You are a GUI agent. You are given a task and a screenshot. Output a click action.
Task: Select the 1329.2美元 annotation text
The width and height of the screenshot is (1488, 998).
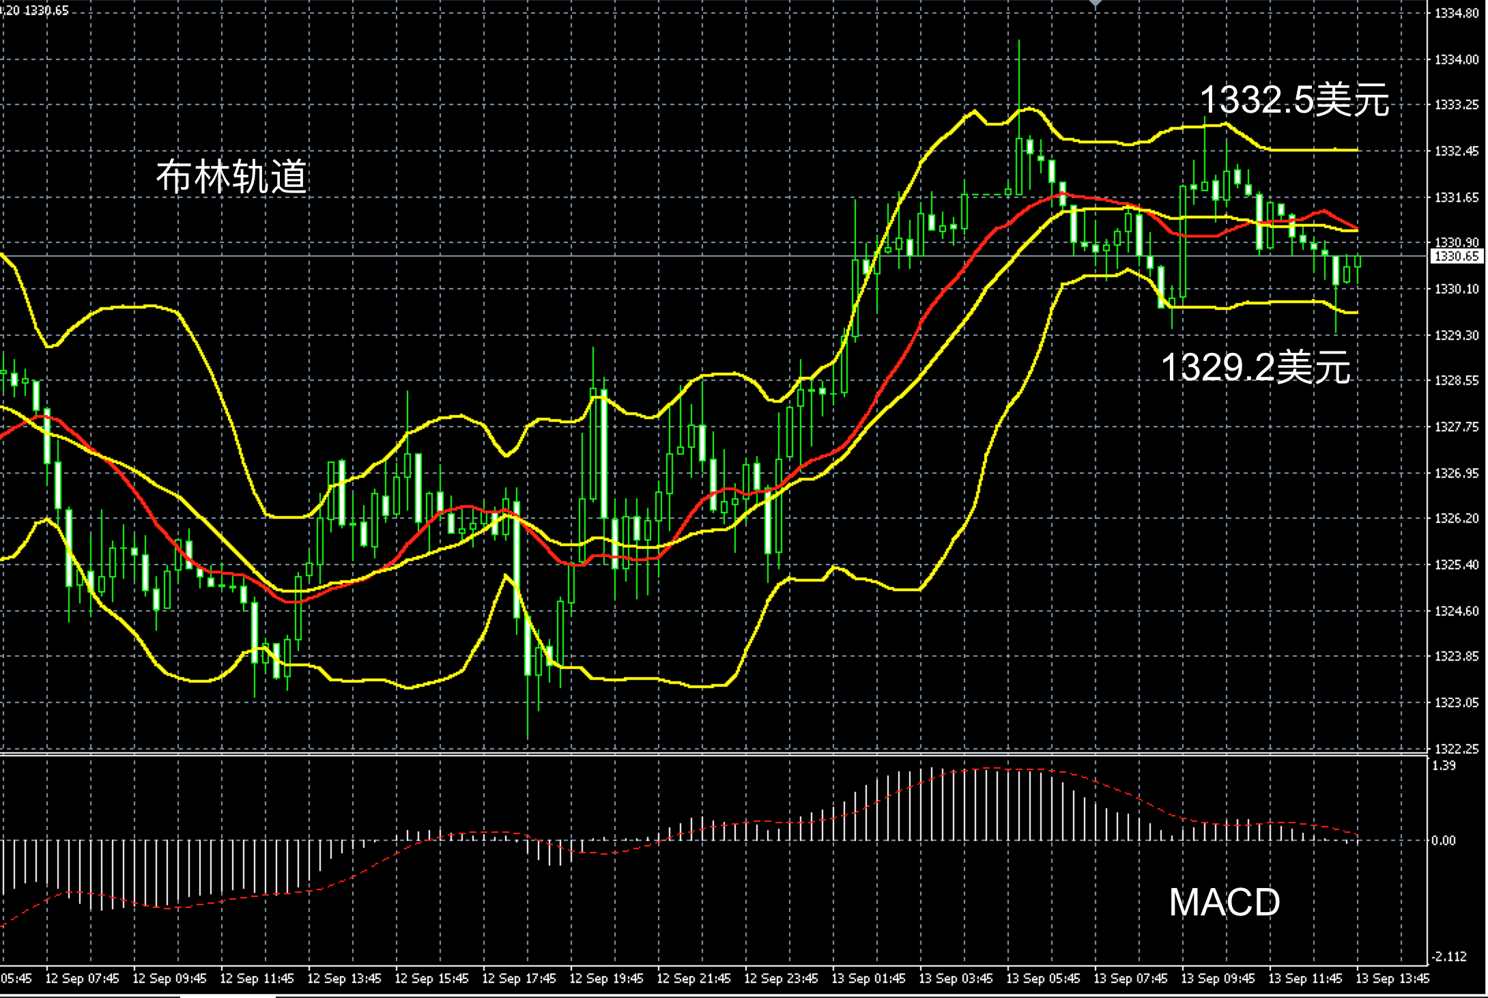coord(1256,368)
